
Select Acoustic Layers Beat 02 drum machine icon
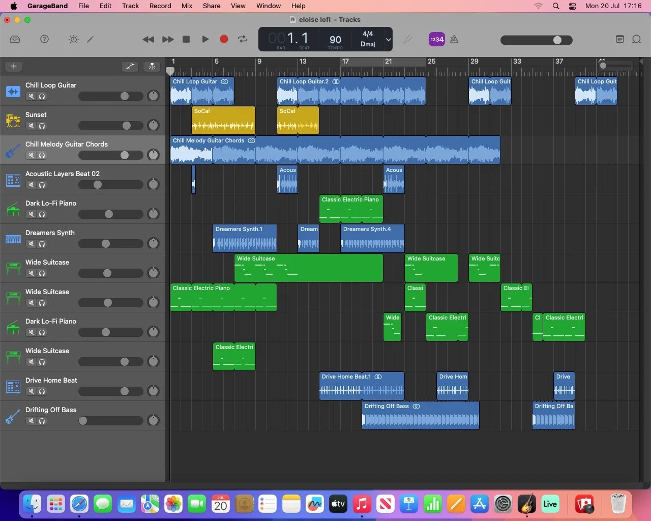13,180
